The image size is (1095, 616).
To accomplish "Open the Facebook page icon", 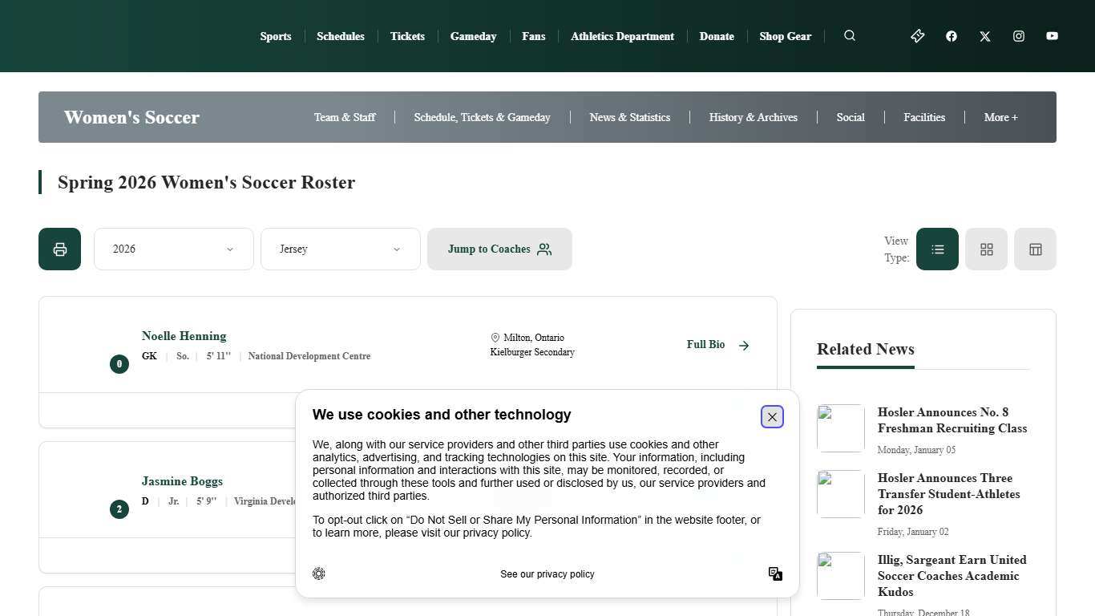I will pos(952,36).
